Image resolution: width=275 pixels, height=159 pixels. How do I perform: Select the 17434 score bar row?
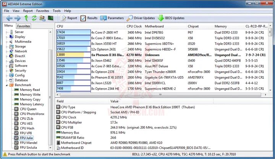73,32
